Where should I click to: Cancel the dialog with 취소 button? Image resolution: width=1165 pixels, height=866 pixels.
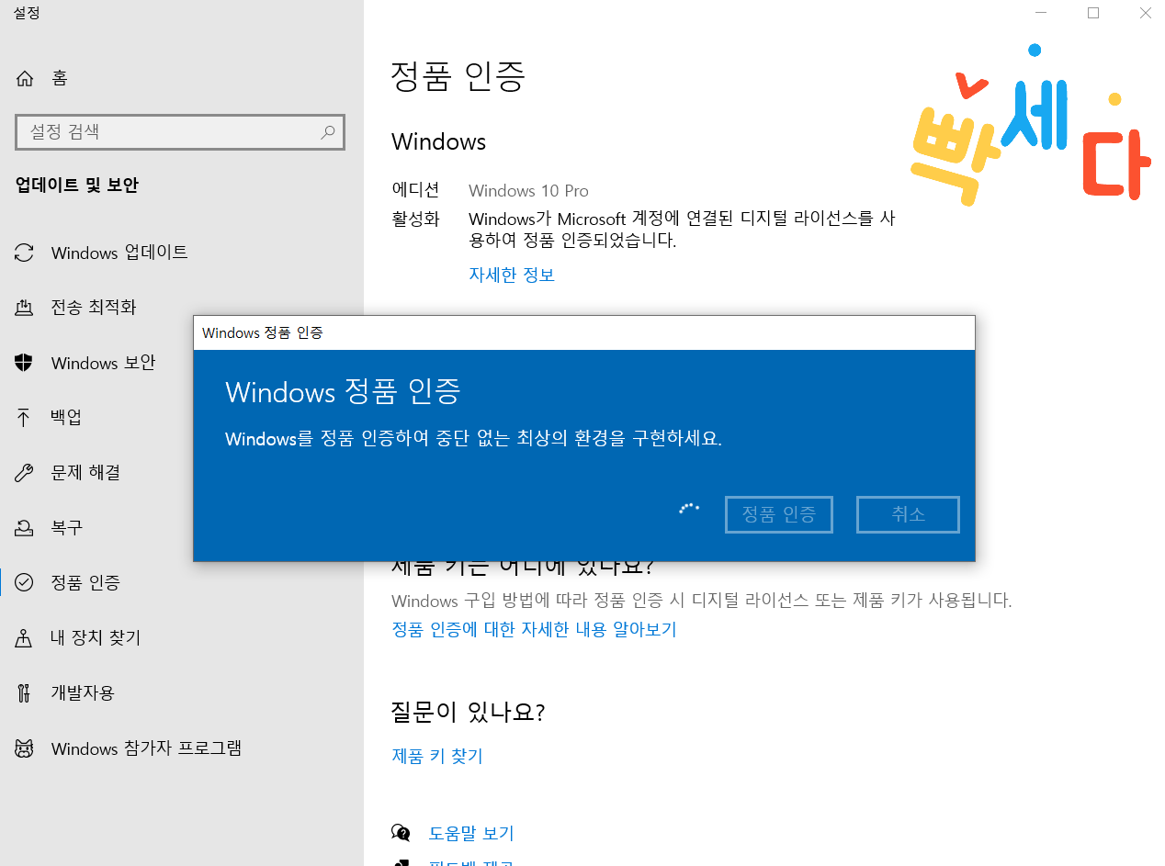click(908, 515)
